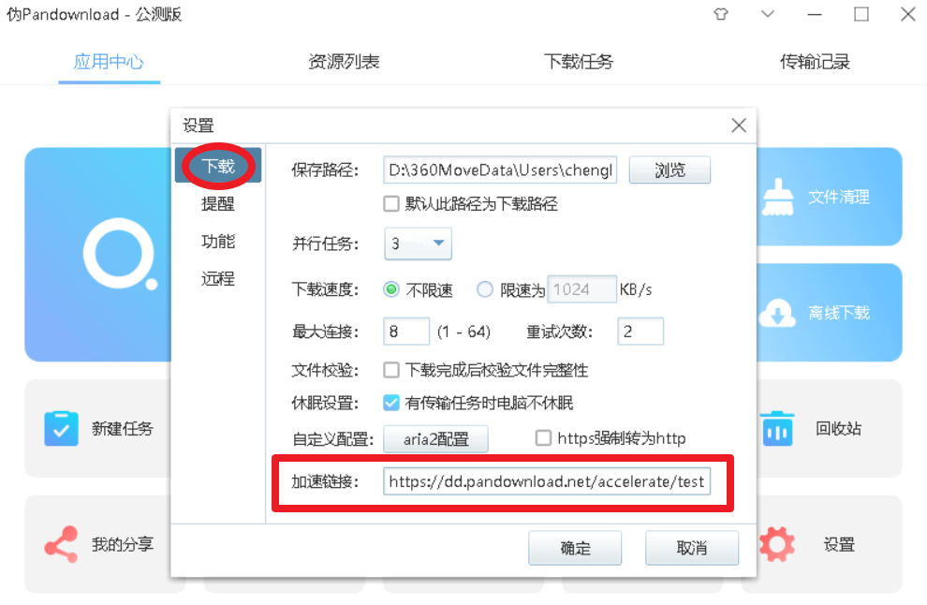The image size is (927, 605).
Task: Click the recycle bin trash icon
Action: click(x=777, y=429)
